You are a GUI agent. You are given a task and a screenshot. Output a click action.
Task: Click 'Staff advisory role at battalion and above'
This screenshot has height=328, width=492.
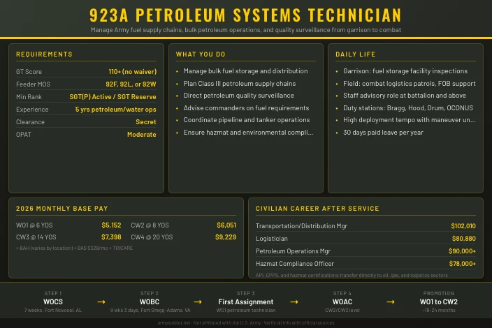pos(405,95)
